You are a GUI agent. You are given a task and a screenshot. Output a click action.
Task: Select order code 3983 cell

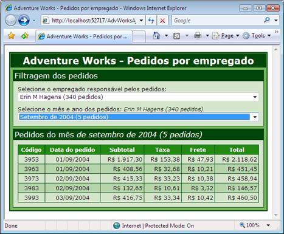point(32,188)
